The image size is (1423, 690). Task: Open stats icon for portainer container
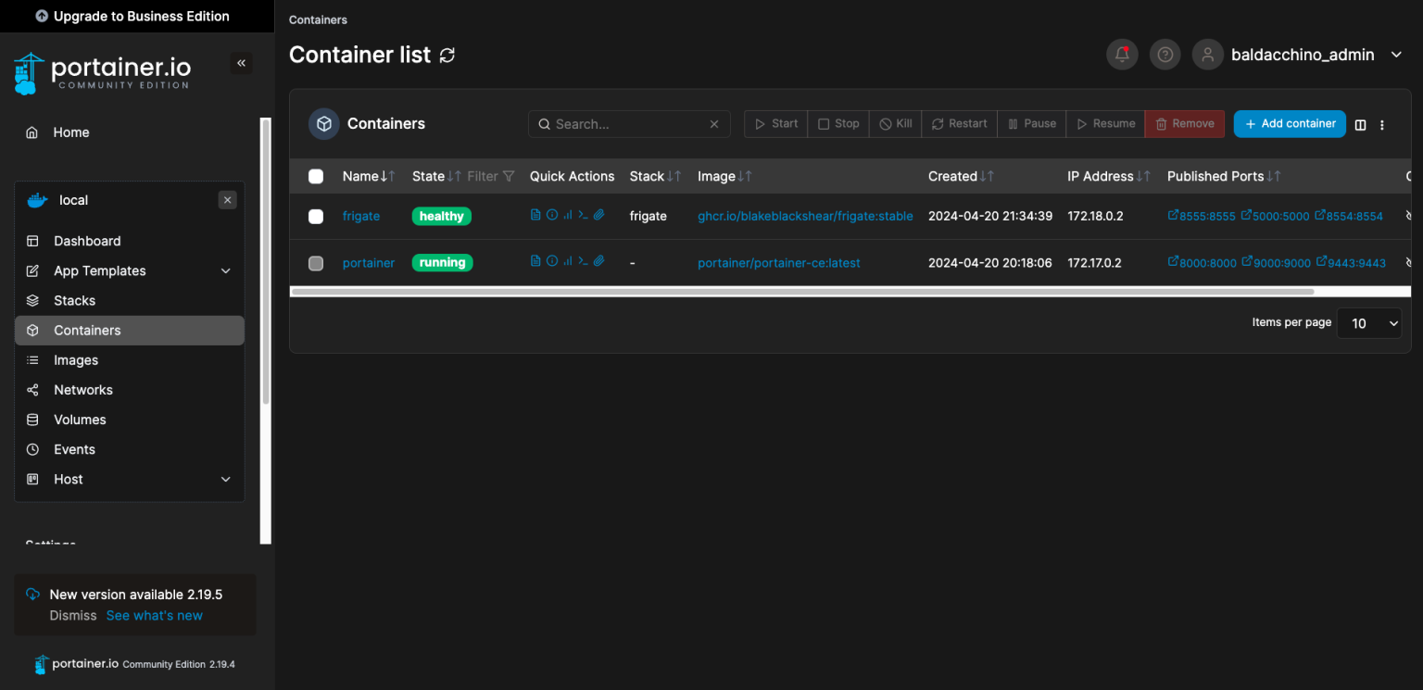567,262
